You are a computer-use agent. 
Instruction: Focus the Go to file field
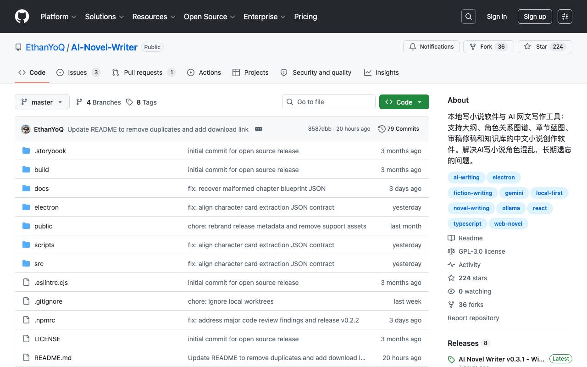point(329,102)
